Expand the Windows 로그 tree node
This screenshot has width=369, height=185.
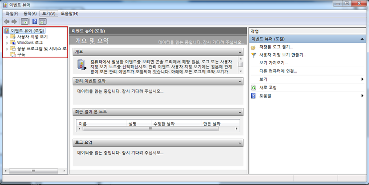[x=7, y=43]
